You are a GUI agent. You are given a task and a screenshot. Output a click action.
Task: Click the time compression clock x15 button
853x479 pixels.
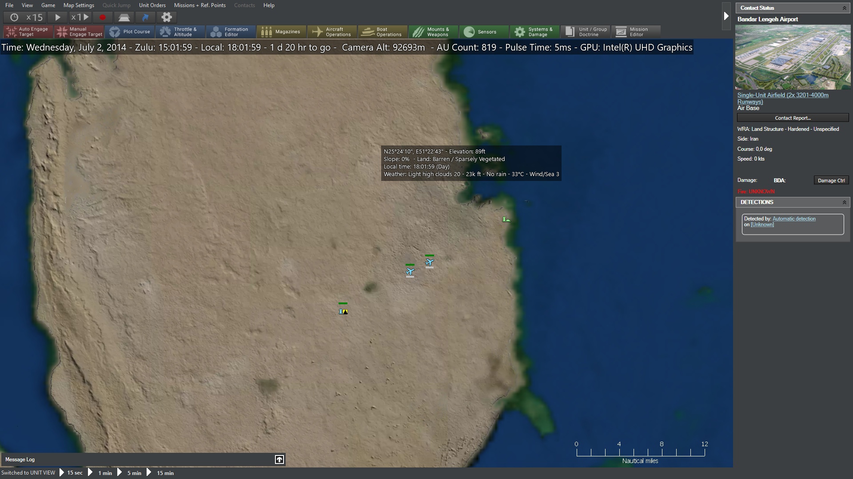pyautogui.click(x=26, y=17)
